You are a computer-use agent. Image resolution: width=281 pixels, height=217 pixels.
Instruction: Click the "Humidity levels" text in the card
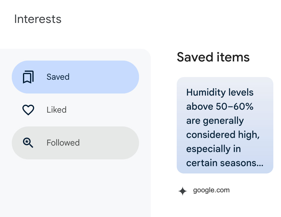pos(220,92)
